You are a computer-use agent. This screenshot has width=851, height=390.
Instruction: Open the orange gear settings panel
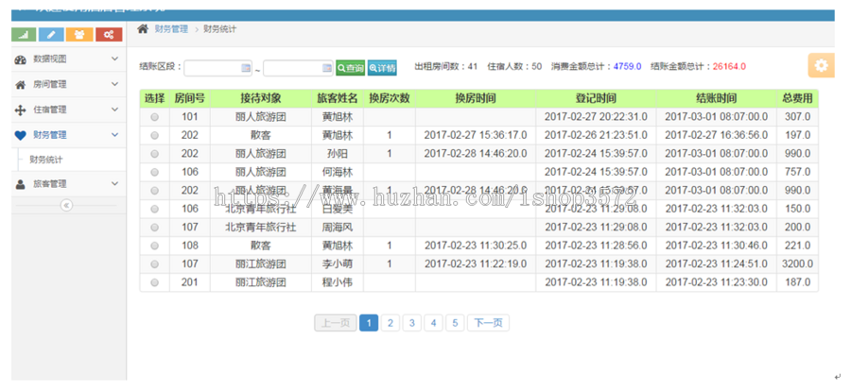tap(821, 65)
